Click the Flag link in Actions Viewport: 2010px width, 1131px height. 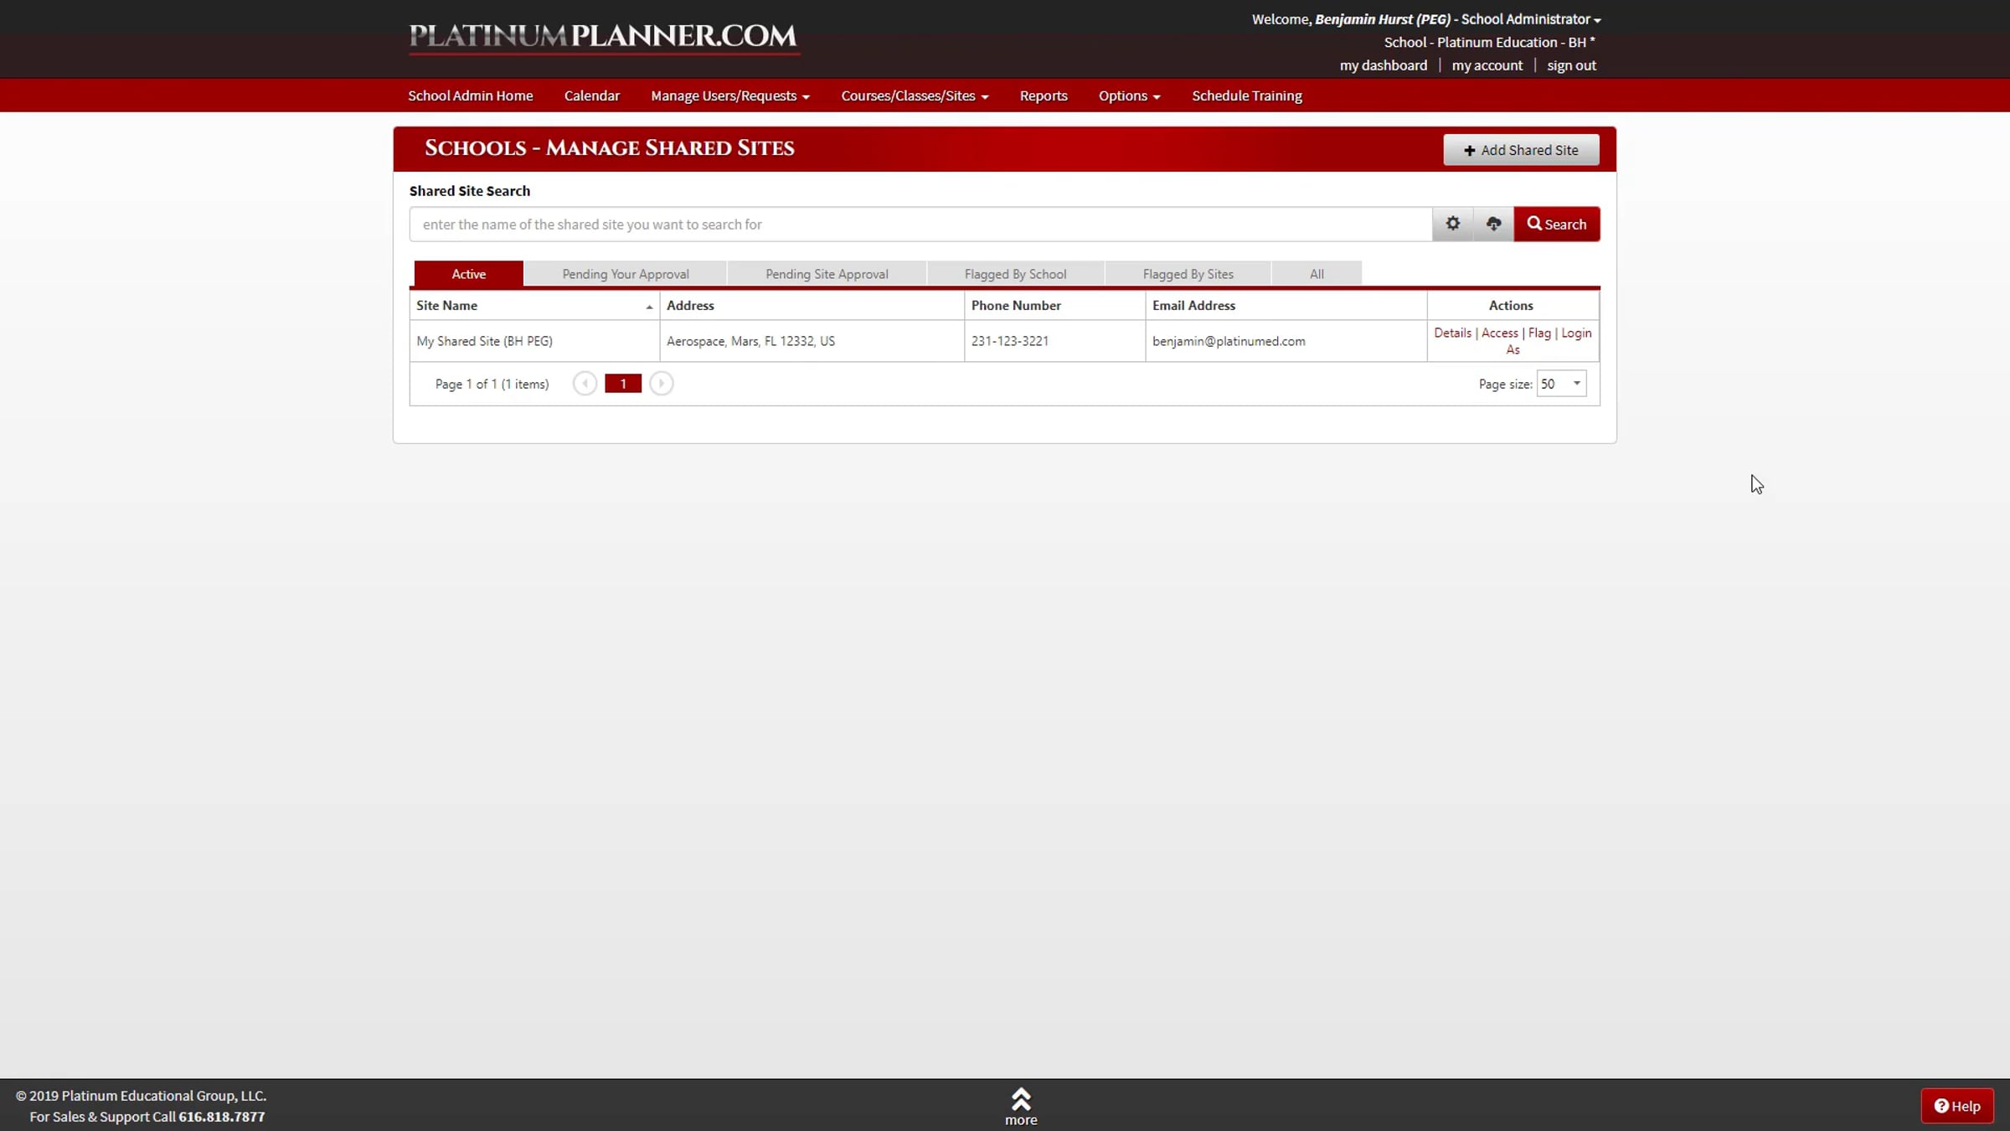(1538, 333)
